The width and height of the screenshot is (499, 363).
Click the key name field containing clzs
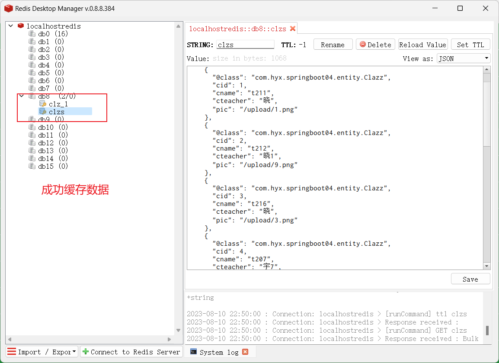pos(245,45)
